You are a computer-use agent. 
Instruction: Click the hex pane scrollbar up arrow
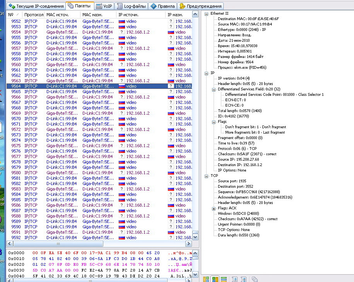coord(195,253)
